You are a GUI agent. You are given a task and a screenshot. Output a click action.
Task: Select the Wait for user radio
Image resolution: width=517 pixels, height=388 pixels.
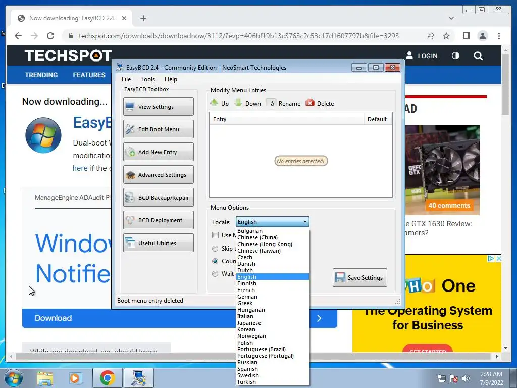215,273
